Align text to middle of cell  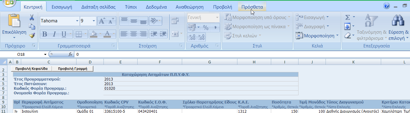[x=134, y=21]
